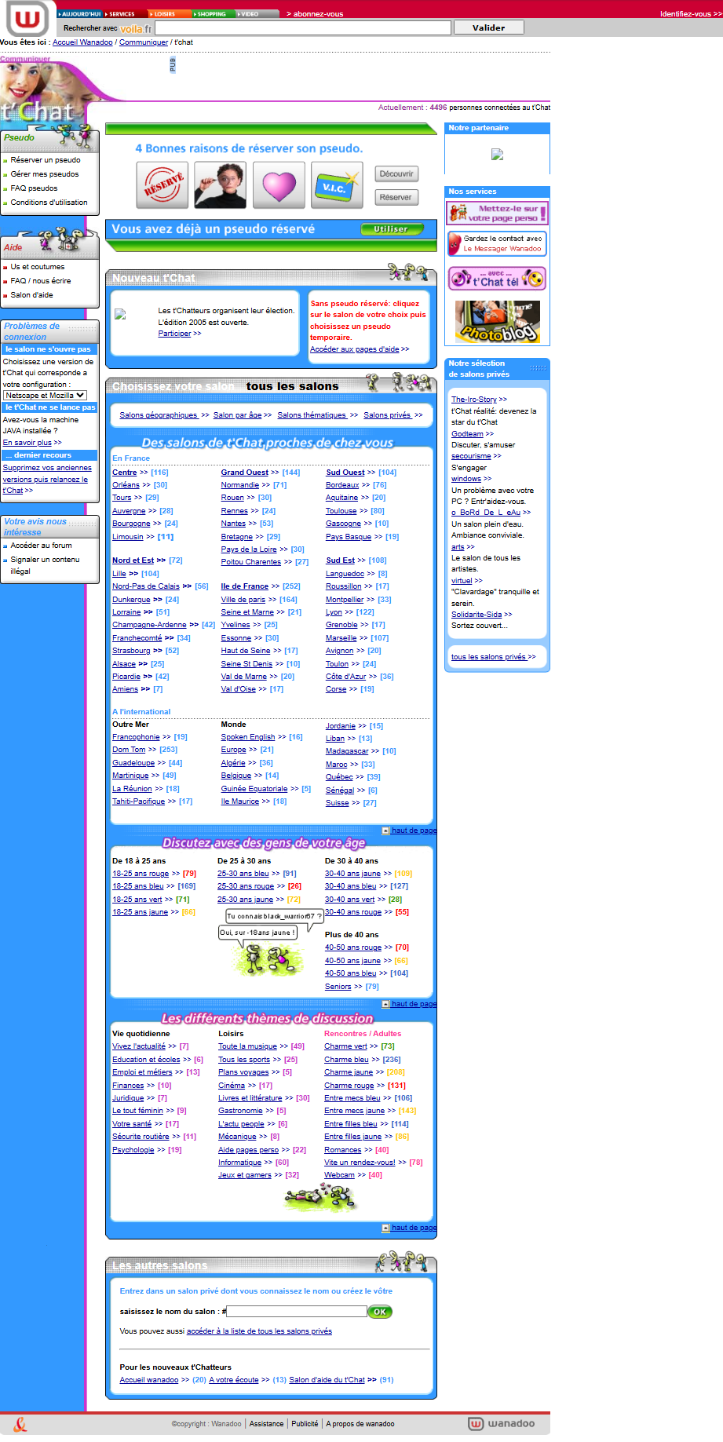Open Salon d'aide du t'Chat link
The height and width of the screenshot is (1442, 723).
(x=327, y=1380)
